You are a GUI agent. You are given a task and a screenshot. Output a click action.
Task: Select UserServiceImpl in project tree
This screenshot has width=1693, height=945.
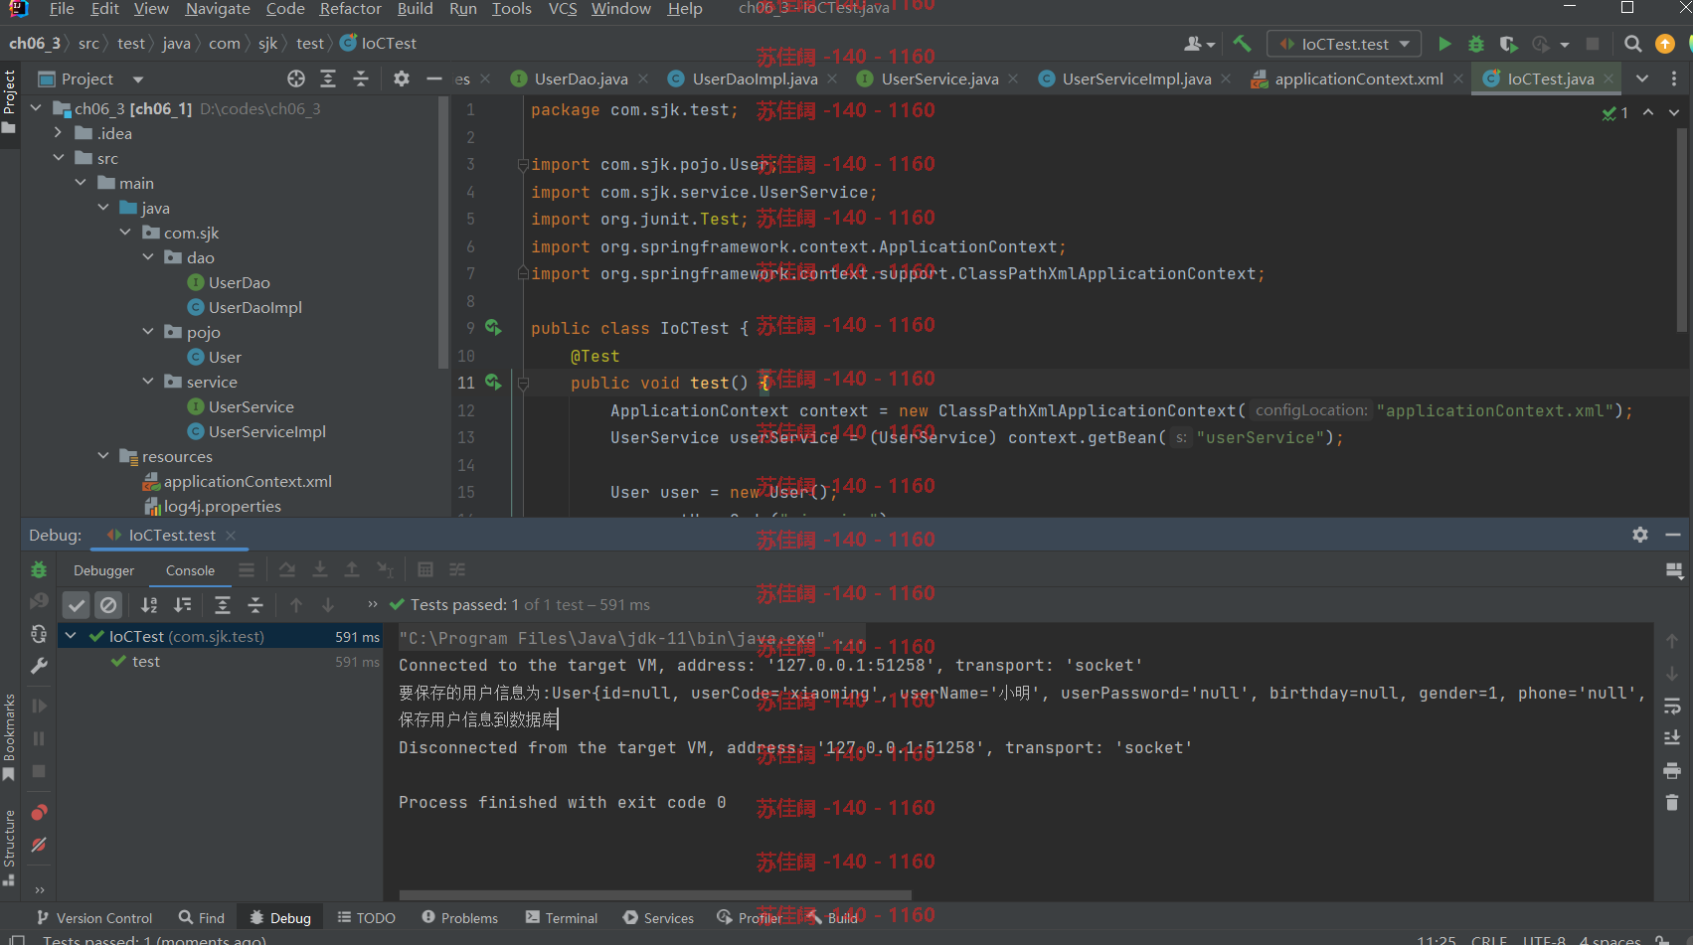pyautogui.click(x=266, y=431)
